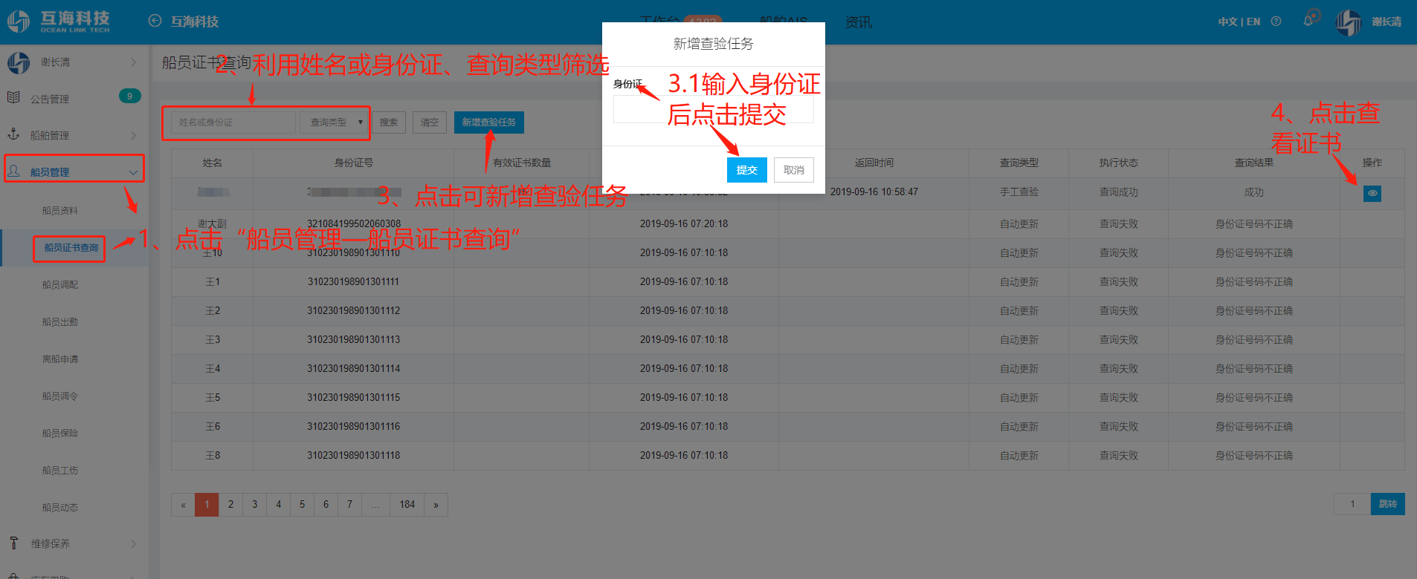Click the 新增查验任务 button
Screen dimensions: 1417x579
click(489, 122)
